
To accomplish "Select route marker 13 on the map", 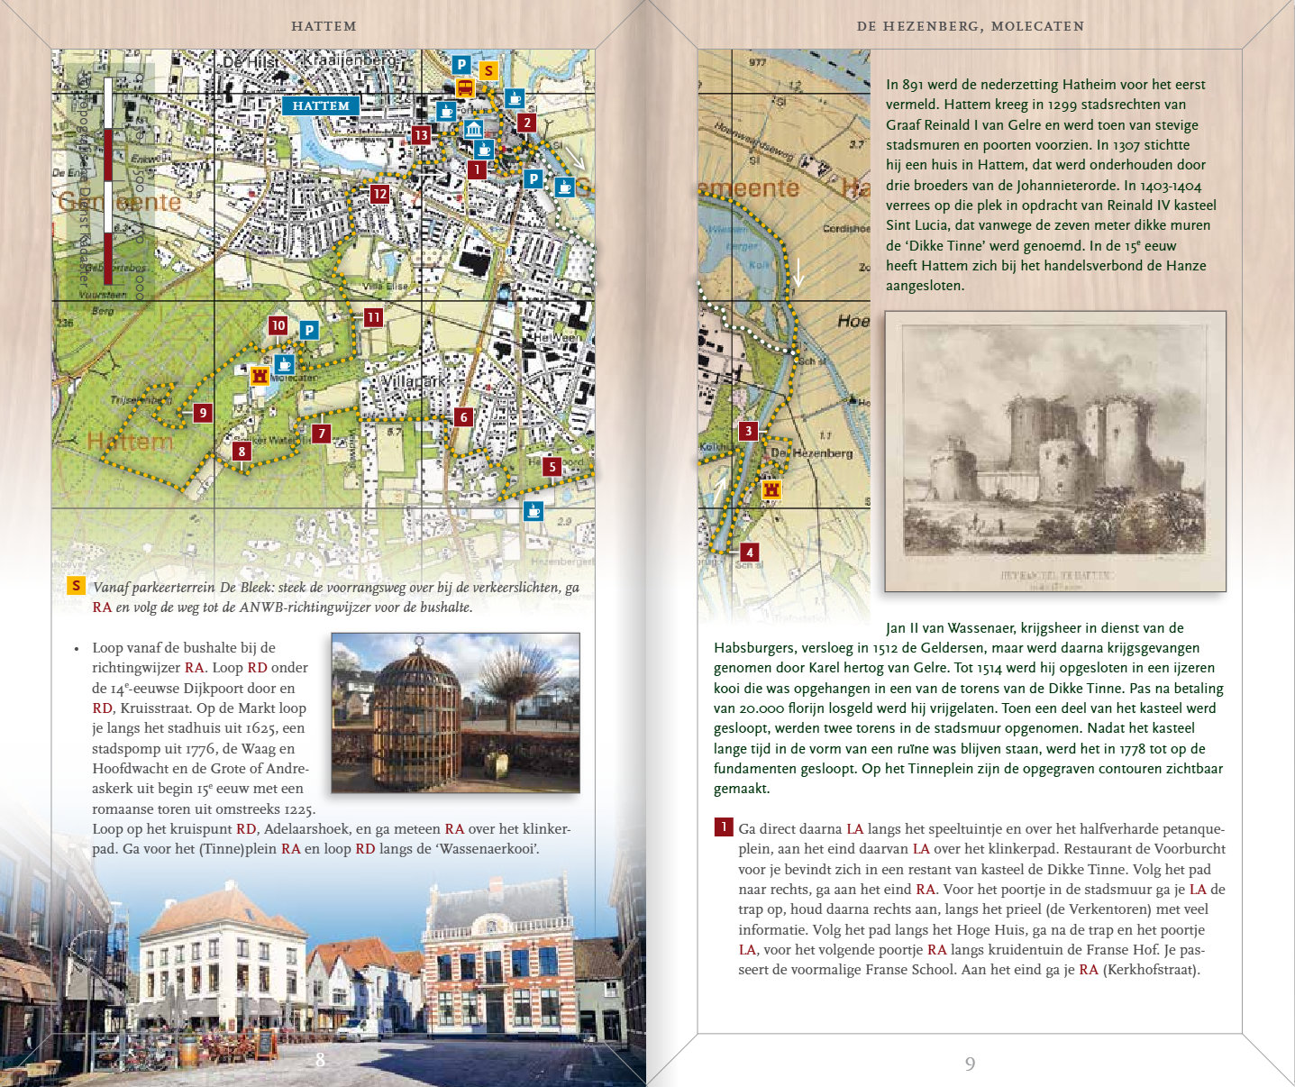I will click(421, 135).
